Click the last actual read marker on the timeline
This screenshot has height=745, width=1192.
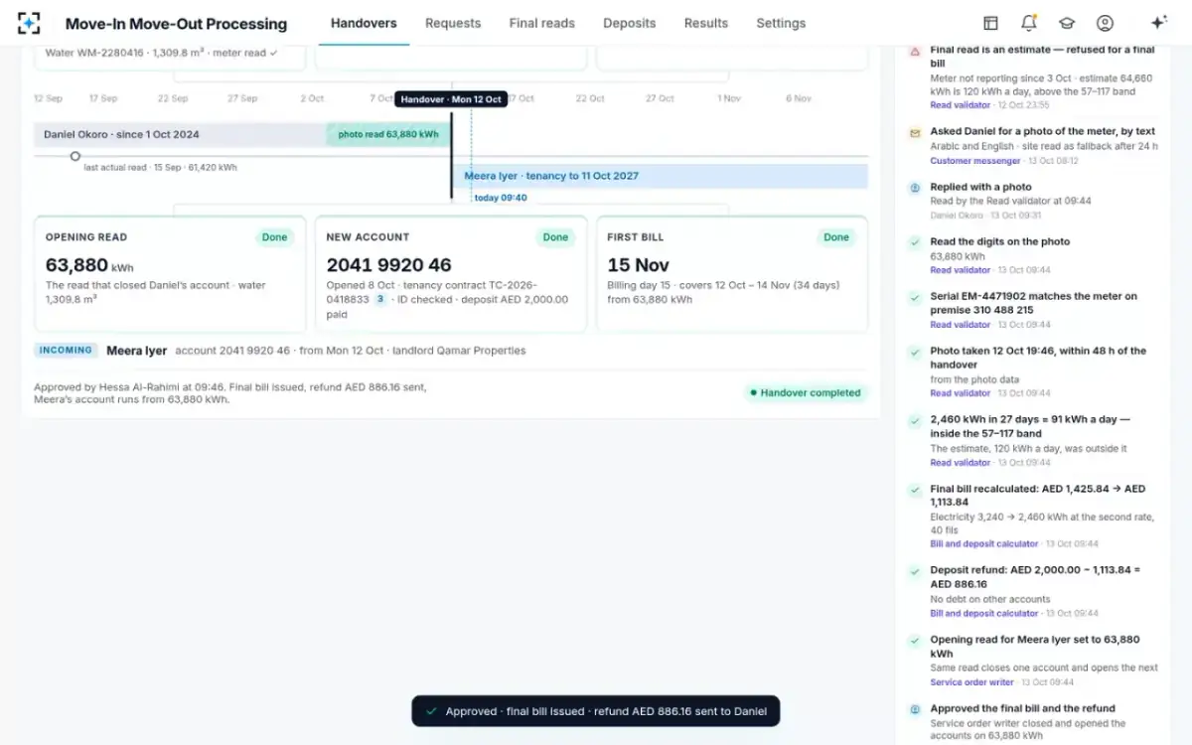click(74, 156)
